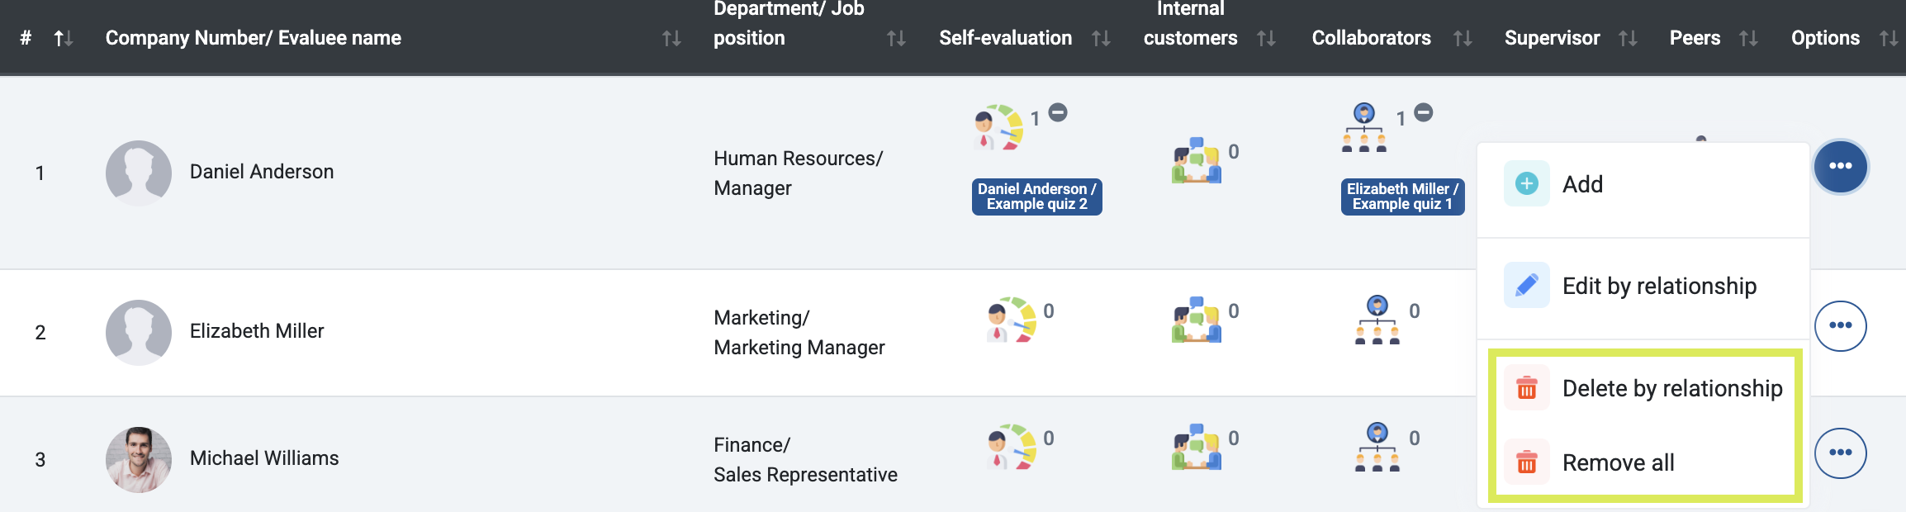Remove Daniel Anderson's collaborator with minus icon
The image size is (1906, 512).
1423,112
